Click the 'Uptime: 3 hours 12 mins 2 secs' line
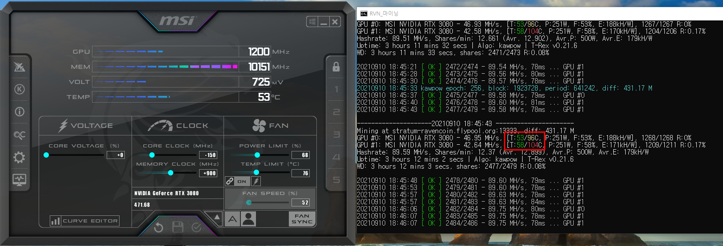The image size is (723, 246). point(465,159)
